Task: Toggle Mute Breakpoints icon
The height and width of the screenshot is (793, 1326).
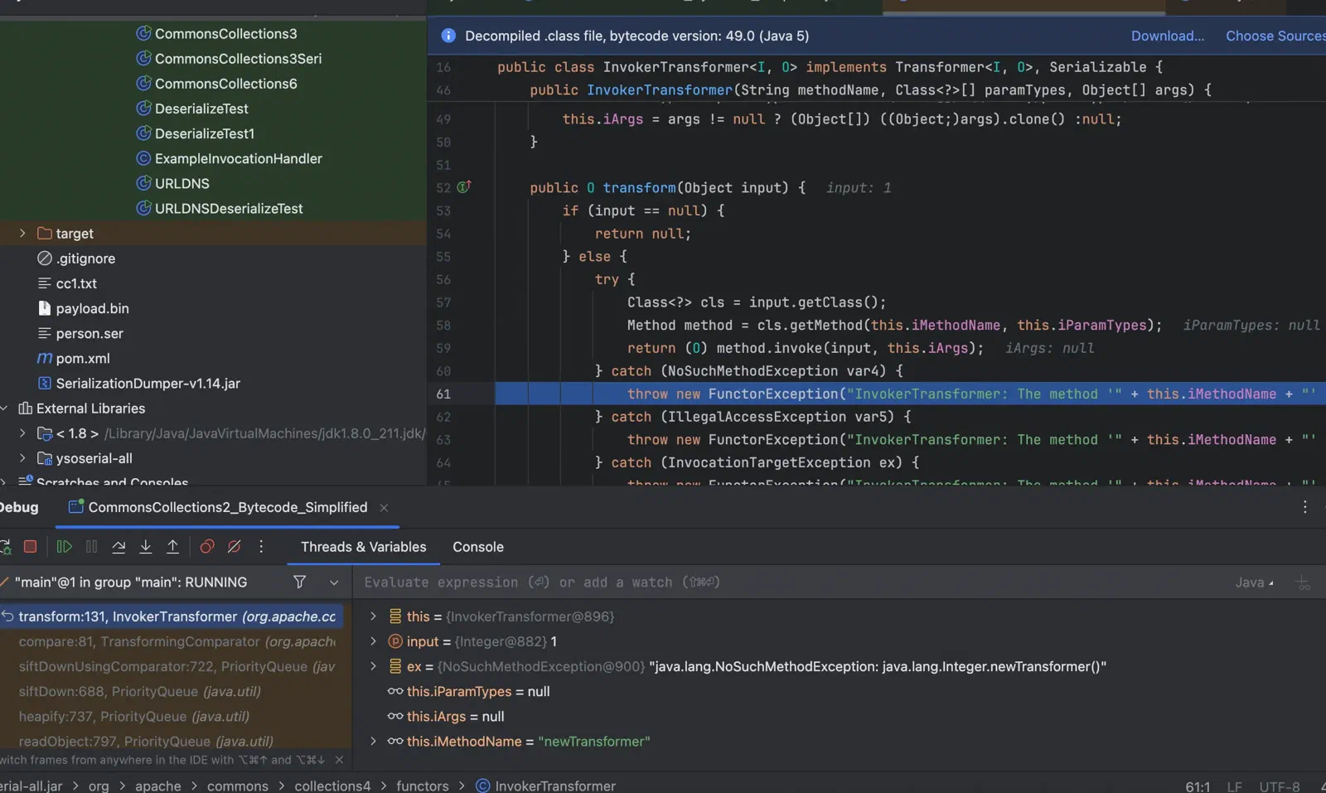Action: [235, 547]
